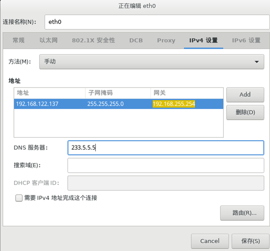Click the connection name field containing eth0
270x251 pixels.
pos(157,22)
